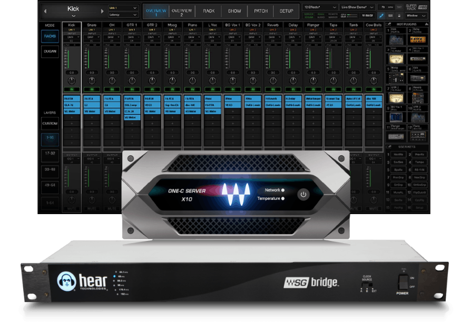Screen dimensions: 471x323
Task: Click the blue link tool icon
Action: click(381, 16)
